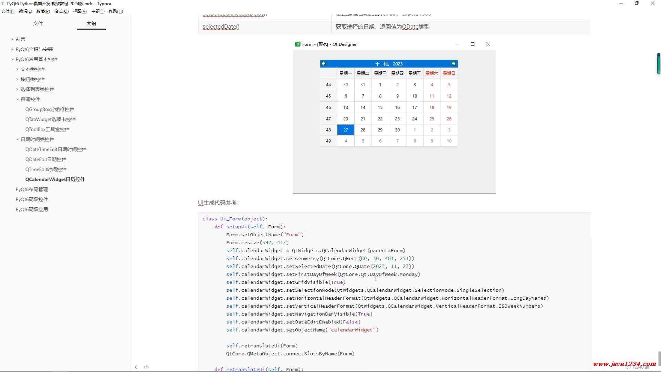Collapse 日期时间类控件 tree node
The height and width of the screenshot is (372, 661).
tap(17, 139)
